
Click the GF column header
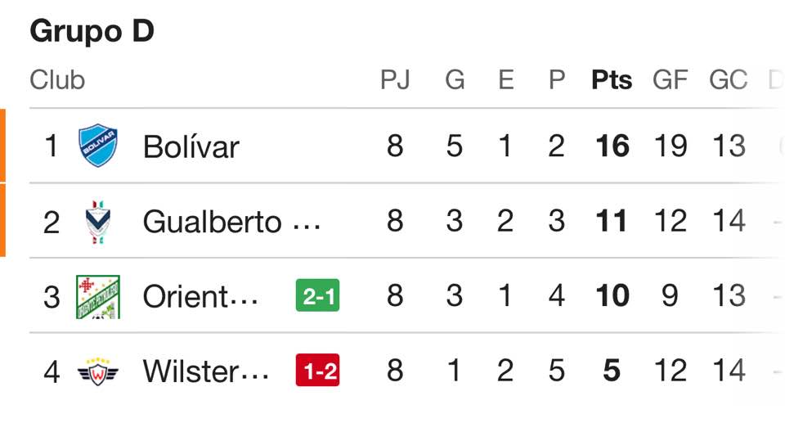click(670, 80)
